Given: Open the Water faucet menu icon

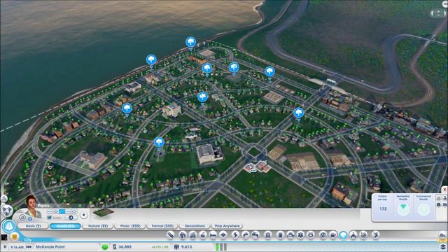Looking at the screenshot, I should 246,235.
